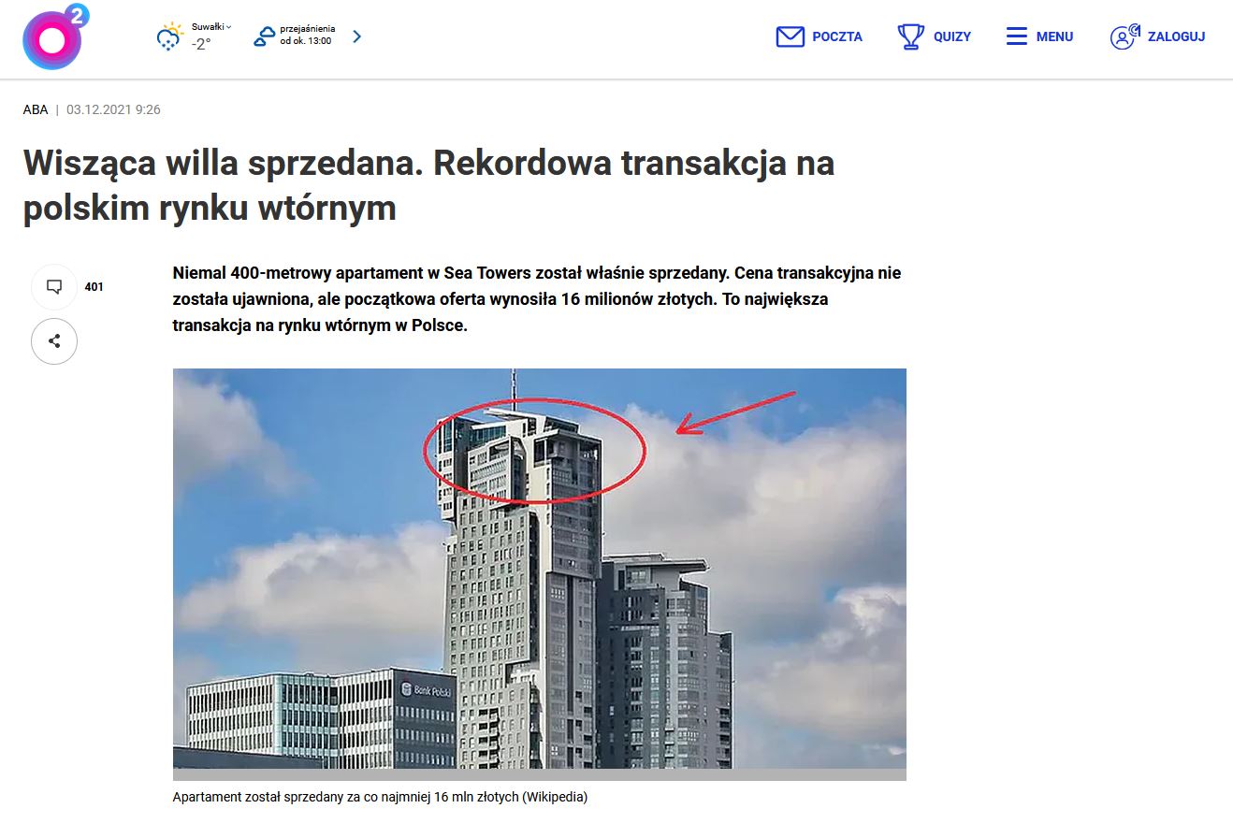Click the weather next chevron arrow

[x=356, y=37]
